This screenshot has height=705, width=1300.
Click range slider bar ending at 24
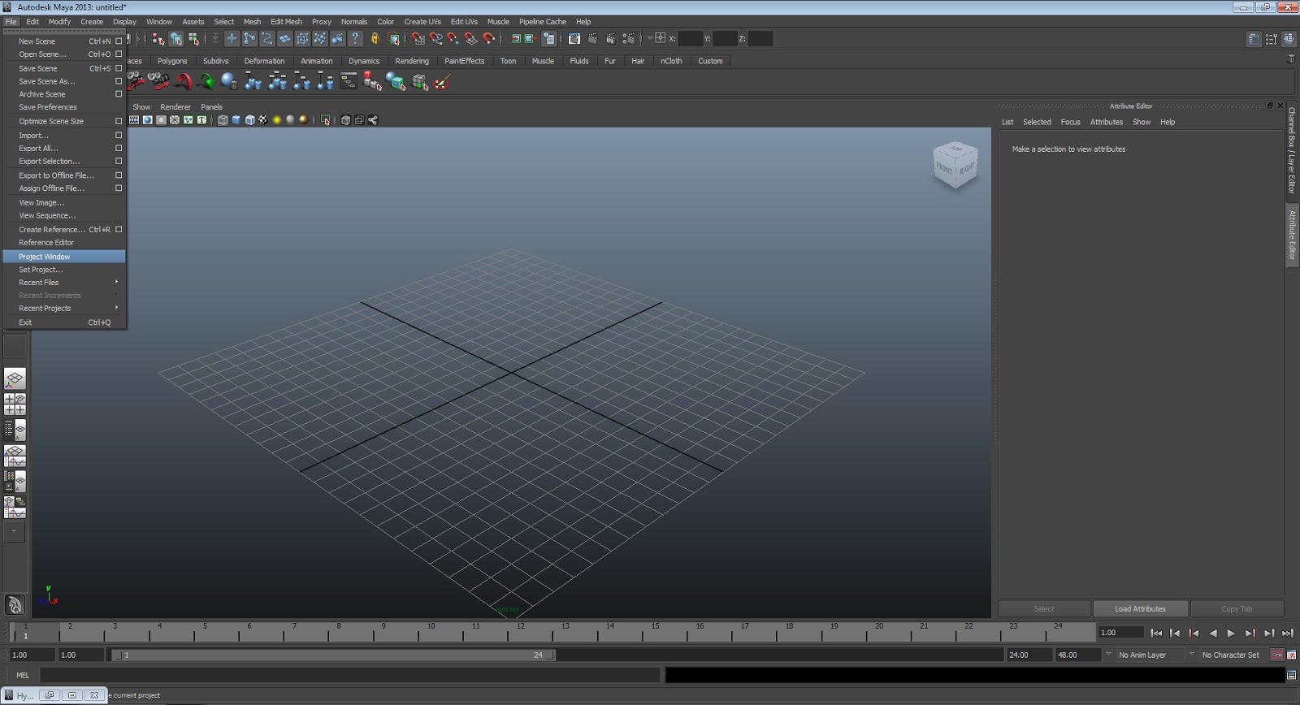(x=334, y=655)
